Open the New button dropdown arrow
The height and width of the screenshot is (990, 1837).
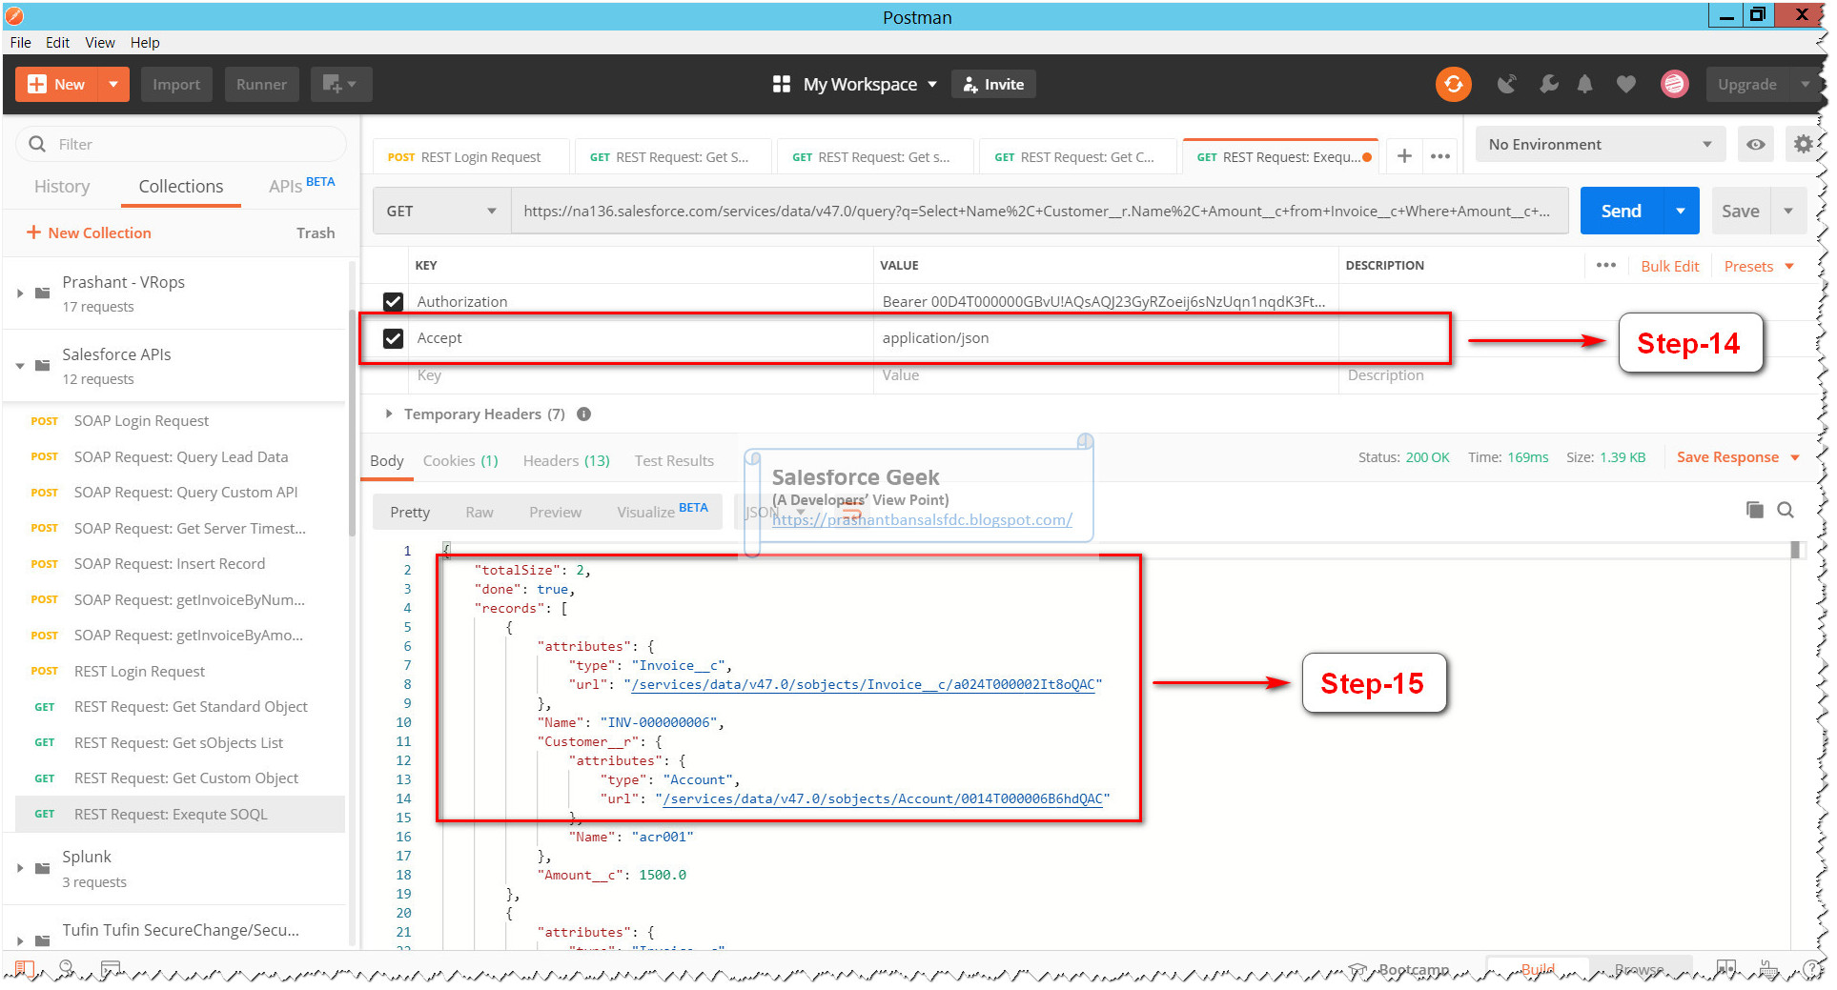point(113,84)
